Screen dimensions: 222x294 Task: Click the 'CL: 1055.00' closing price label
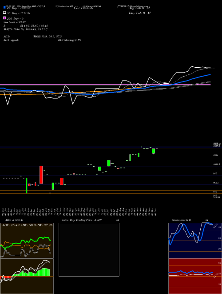pyautogui.click(x=83, y=8)
